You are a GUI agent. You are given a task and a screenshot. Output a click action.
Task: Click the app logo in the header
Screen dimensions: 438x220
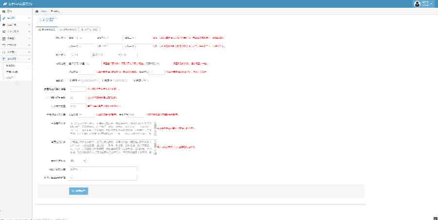tap(5, 4)
